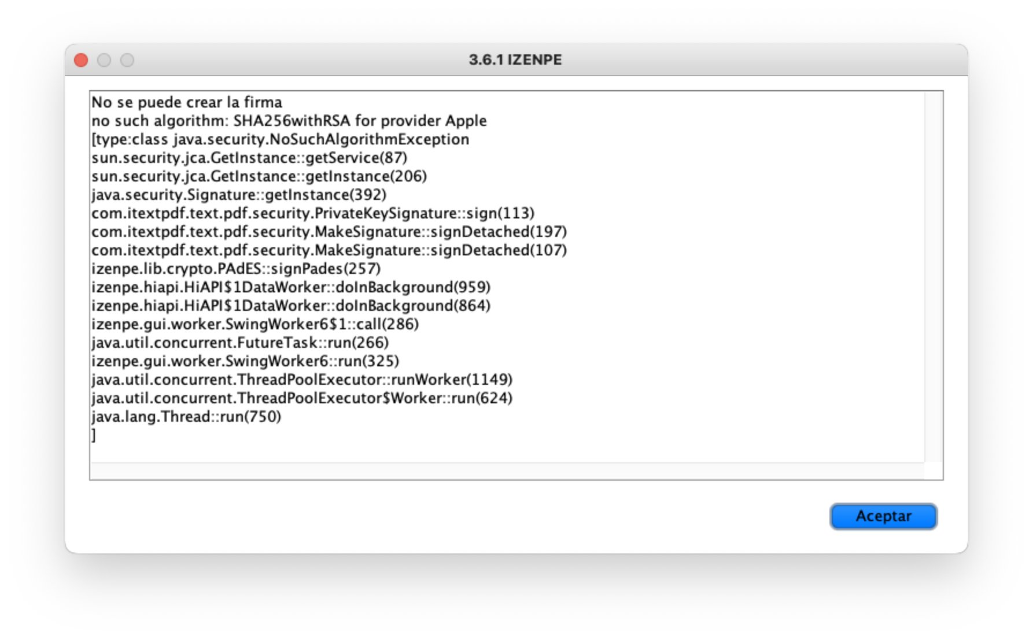Click the gray minimize window button
Image resolution: width=1033 pixels, height=639 pixels.
104,60
